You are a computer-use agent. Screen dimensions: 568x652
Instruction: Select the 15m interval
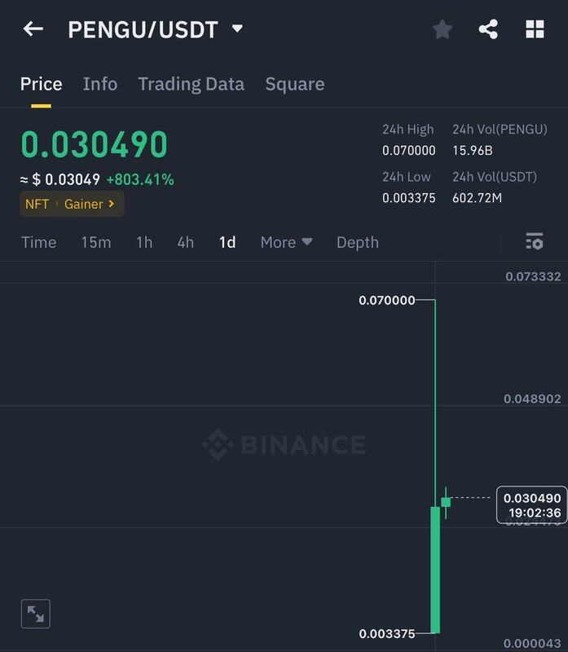coord(96,242)
